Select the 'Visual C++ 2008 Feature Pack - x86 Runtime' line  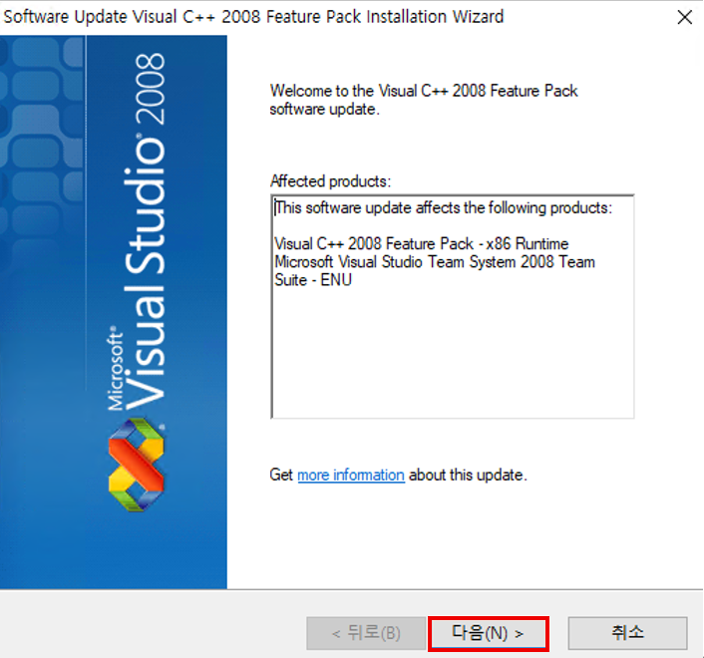pyautogui.click(x=421, y=244)
